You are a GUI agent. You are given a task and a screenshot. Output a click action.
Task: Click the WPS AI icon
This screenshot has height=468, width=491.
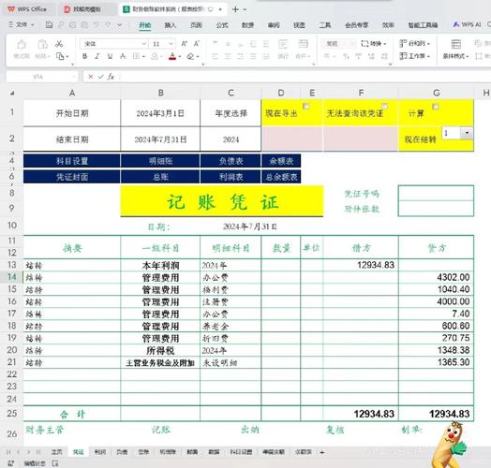[467, 24]
